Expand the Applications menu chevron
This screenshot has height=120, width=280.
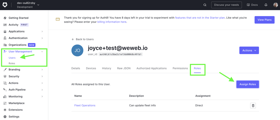tap(42, 32)
